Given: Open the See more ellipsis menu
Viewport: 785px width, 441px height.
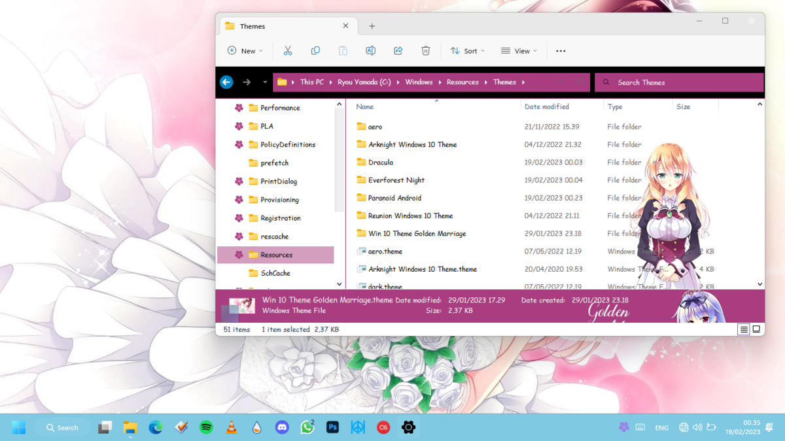Looking at the screenshot, I should click(561, 51).
